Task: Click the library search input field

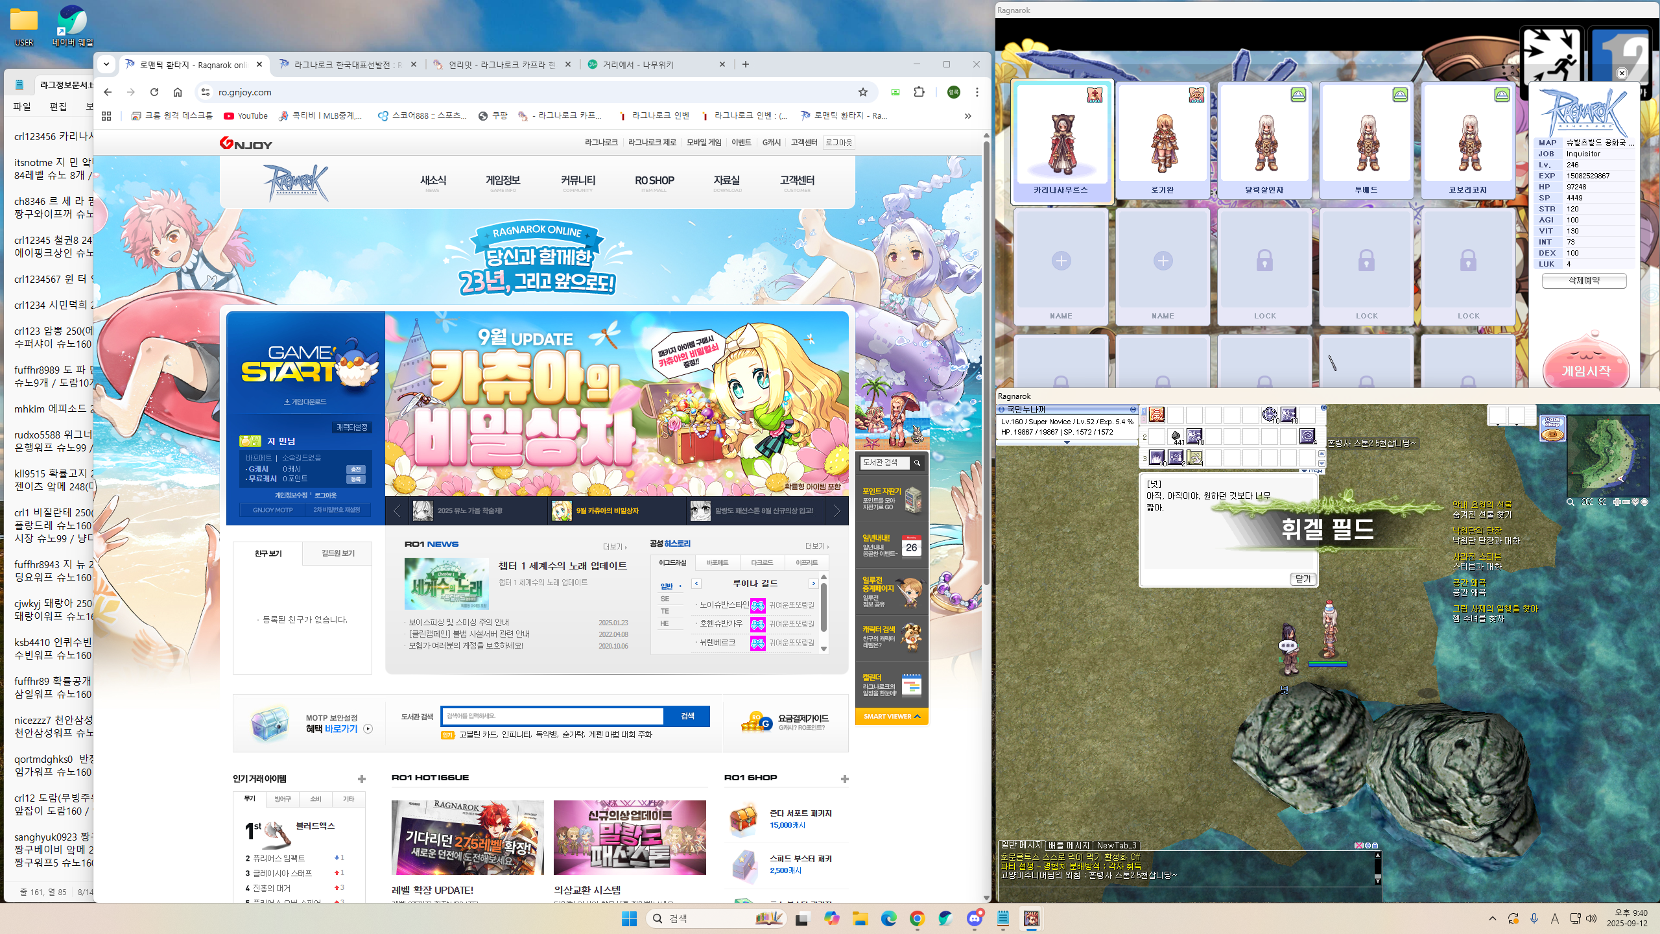Action: tap(552, 715)
